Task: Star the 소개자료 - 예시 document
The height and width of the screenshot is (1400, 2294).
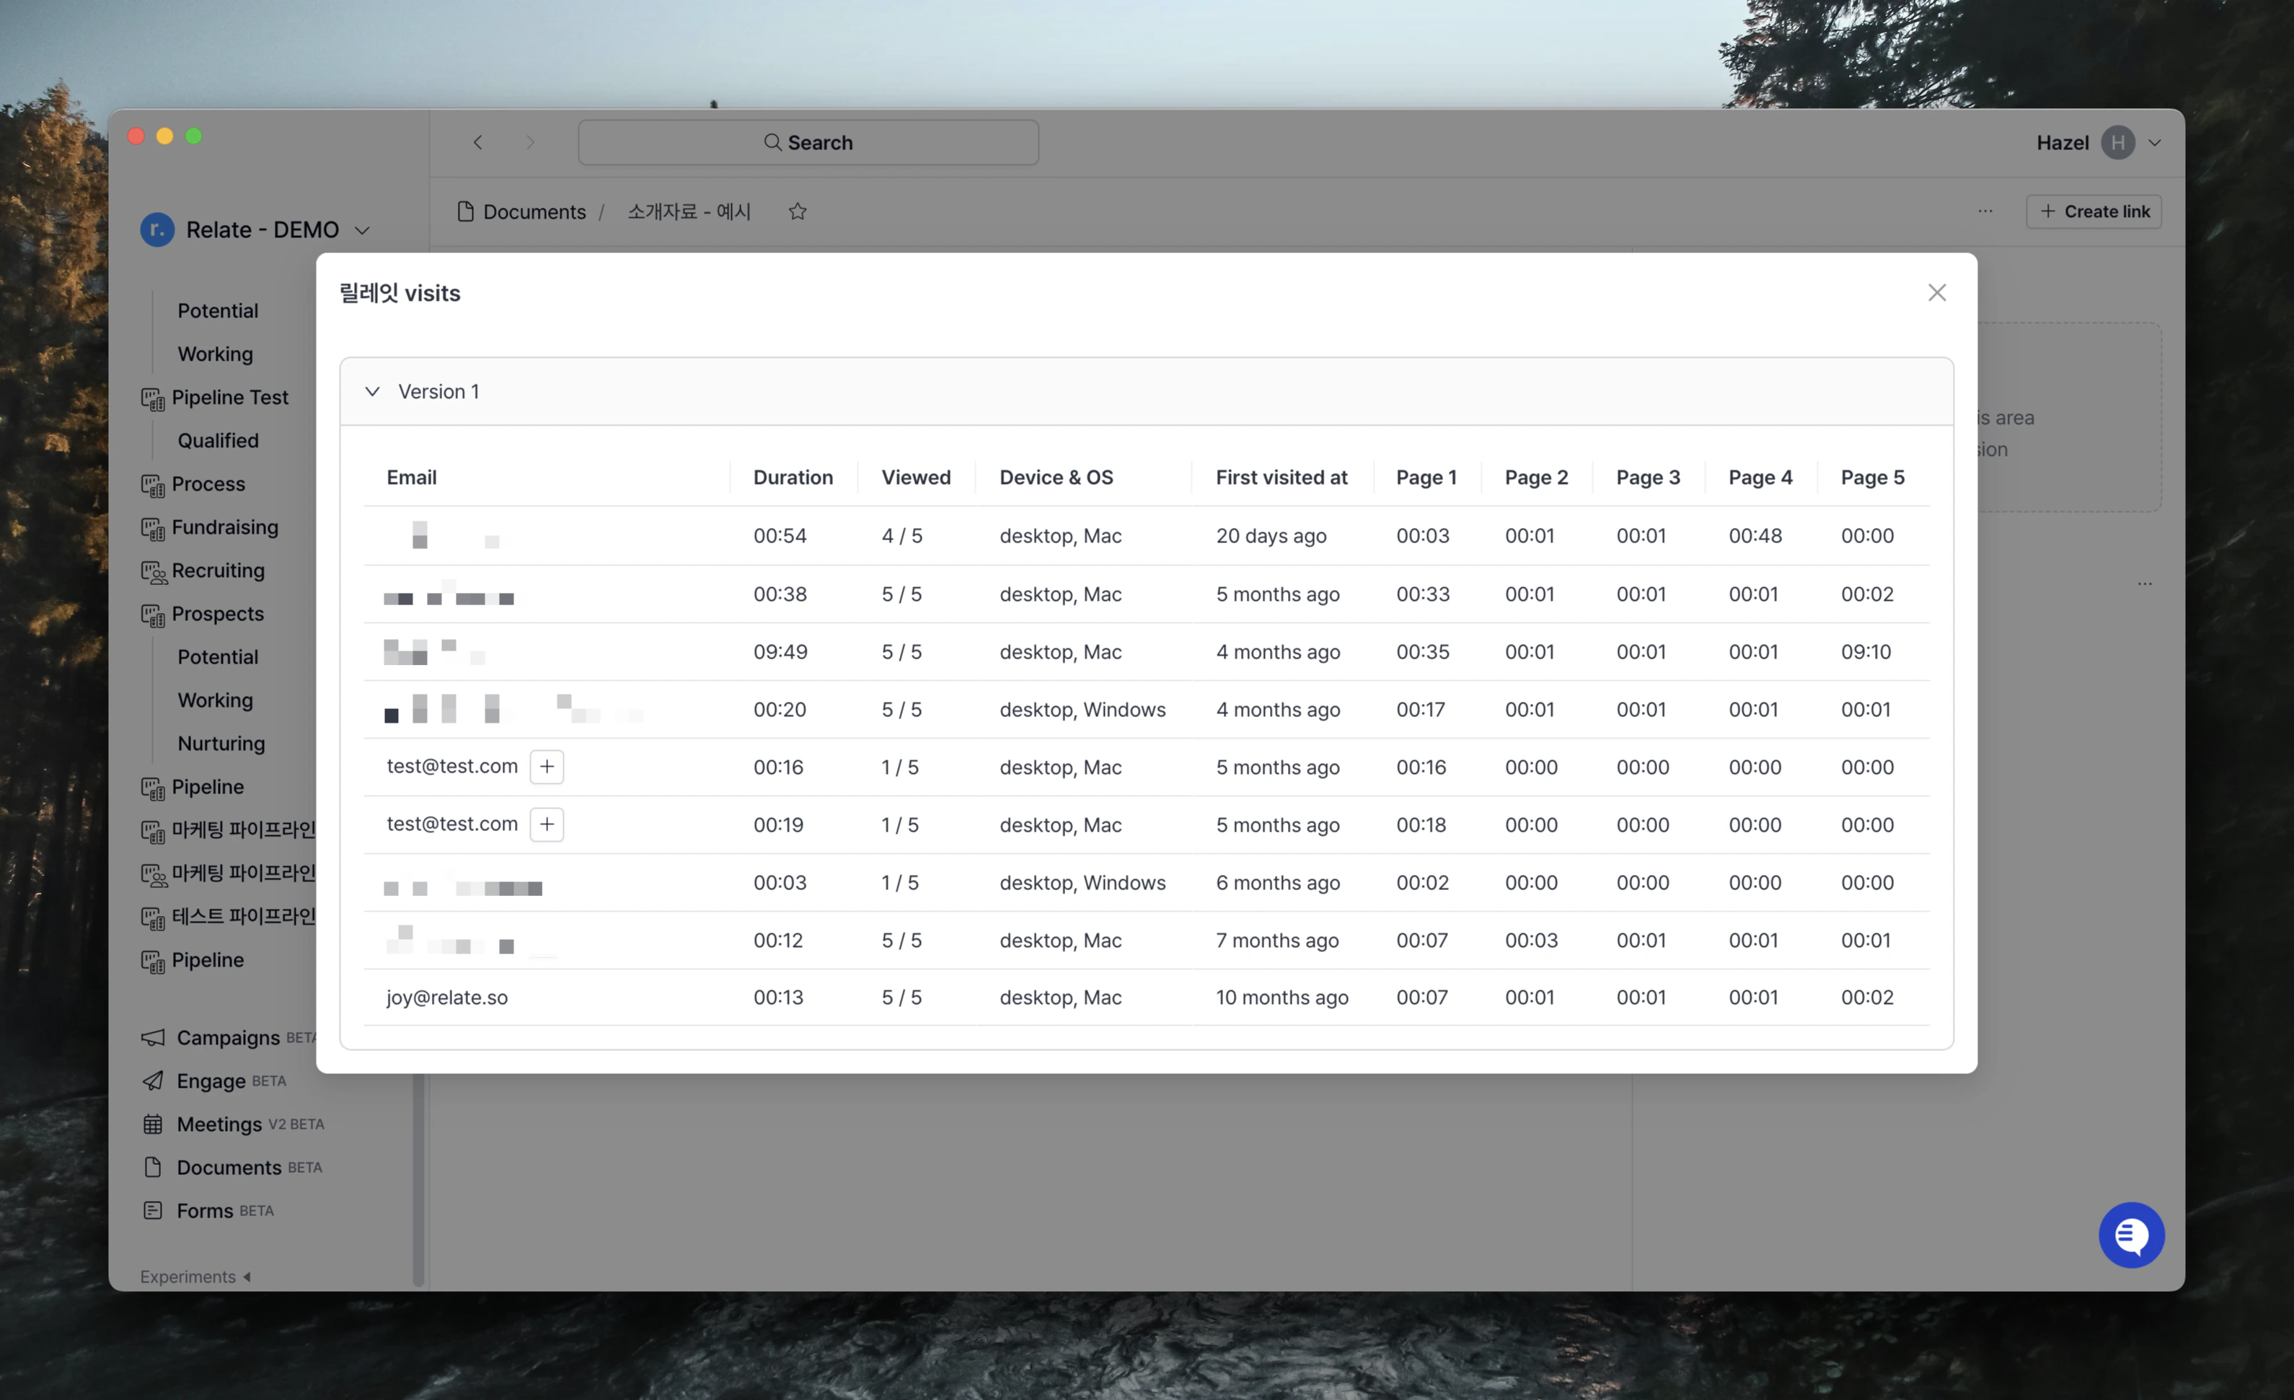Action: point(797,211)
